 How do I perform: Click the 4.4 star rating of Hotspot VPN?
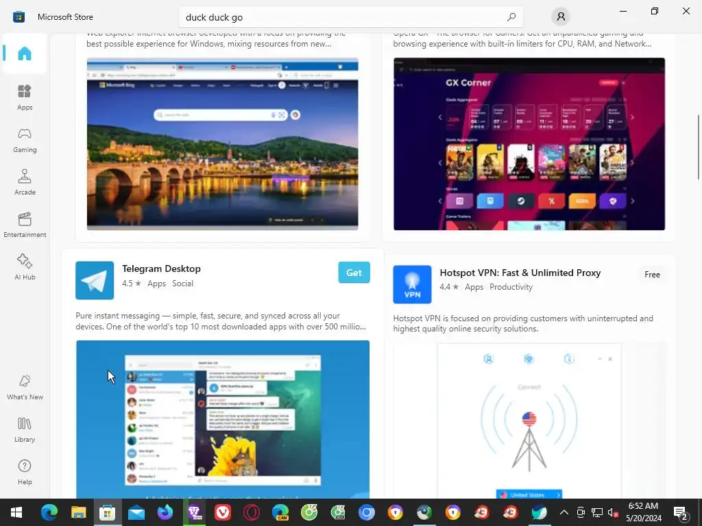click(449, 287)
